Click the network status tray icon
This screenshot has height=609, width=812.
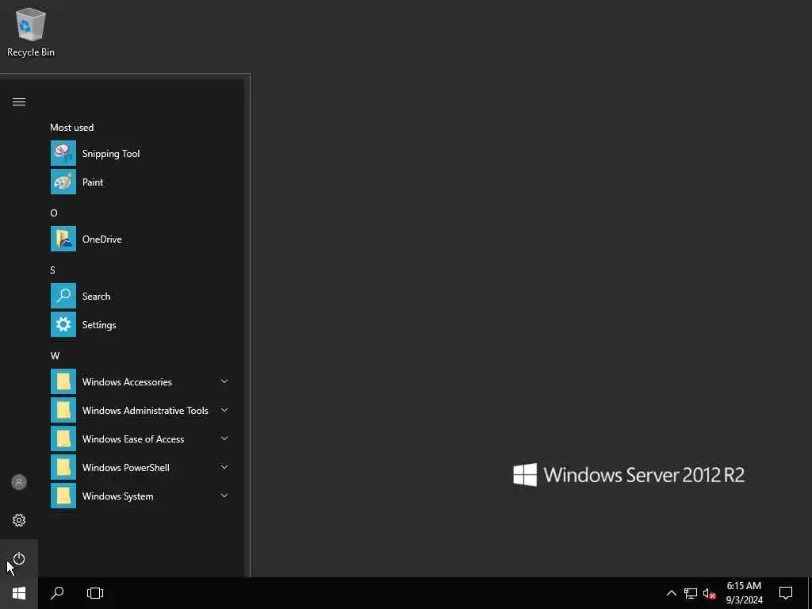coord(691,593)
